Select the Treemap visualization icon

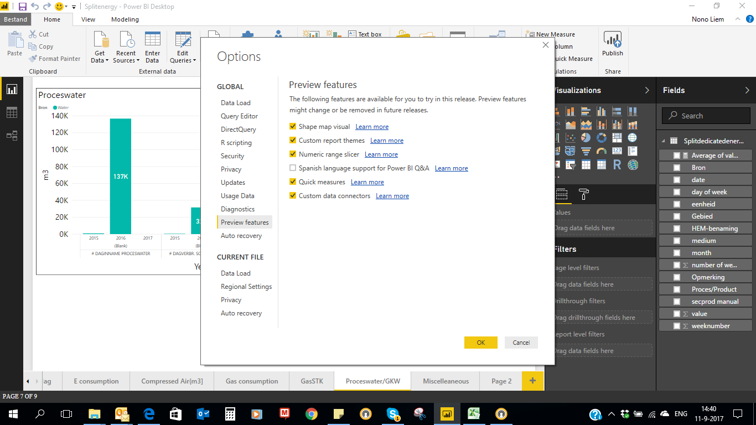[617, 137]
